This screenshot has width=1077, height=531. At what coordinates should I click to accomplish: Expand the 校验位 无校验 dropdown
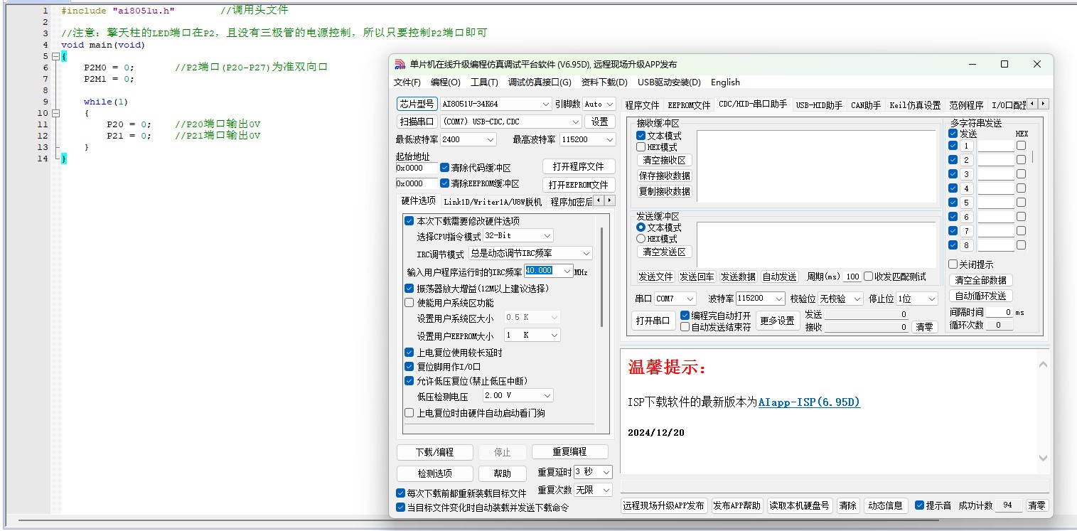857,299
